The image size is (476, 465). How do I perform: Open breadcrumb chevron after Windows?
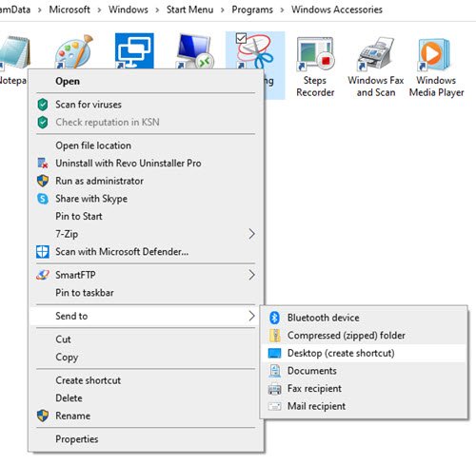157,10
